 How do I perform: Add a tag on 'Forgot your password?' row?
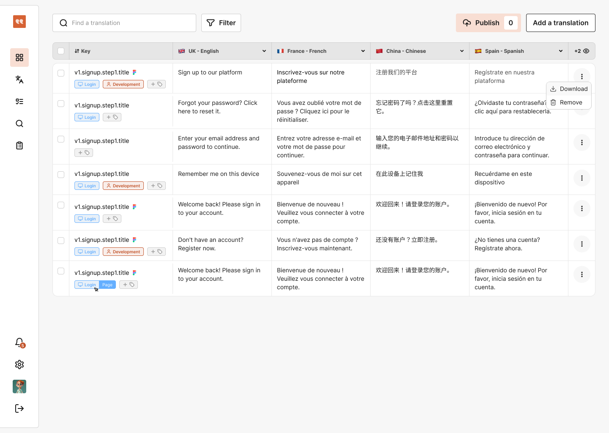coord(112,117)
